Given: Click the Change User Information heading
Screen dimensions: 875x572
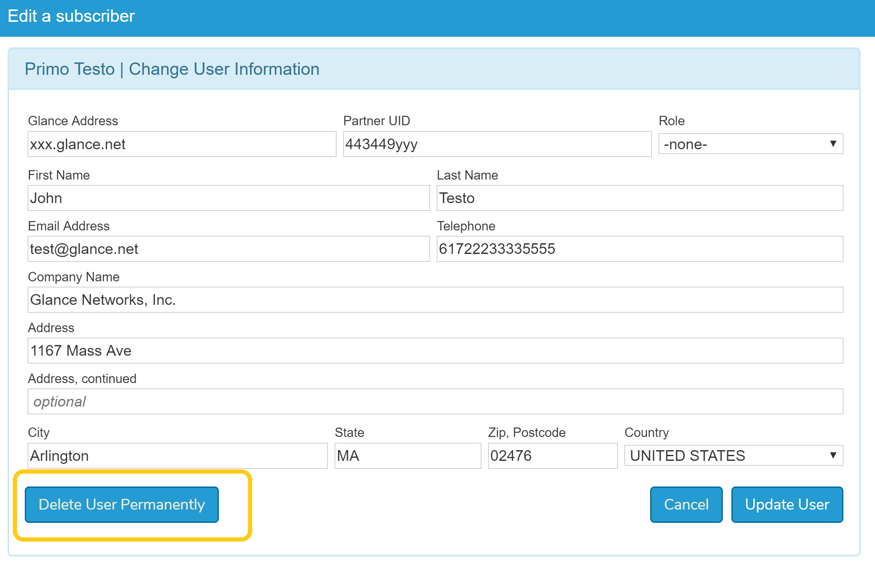Looking at the screenshot, I should pyautogui.click(x=224, y=69).
